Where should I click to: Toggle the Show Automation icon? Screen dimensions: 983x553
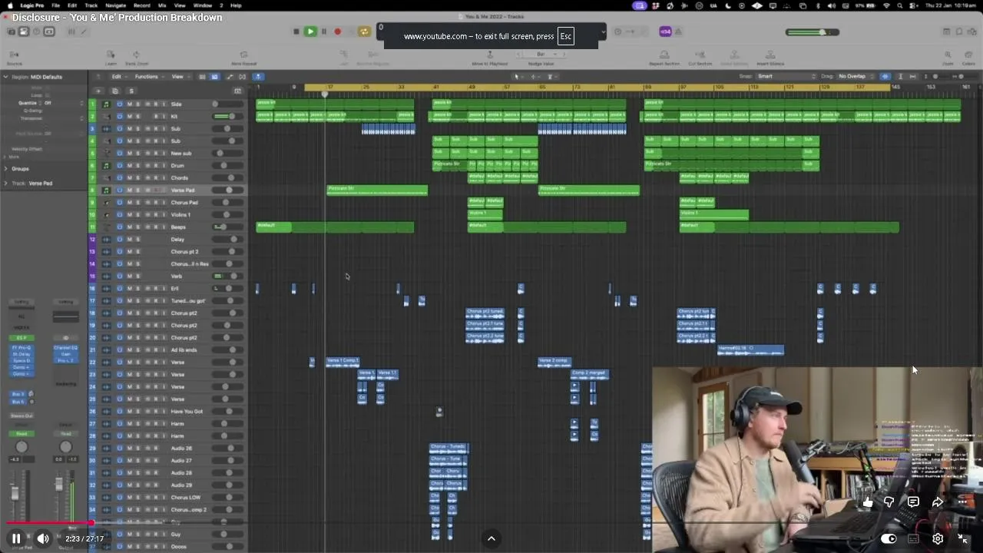click(x=230, y=77)
